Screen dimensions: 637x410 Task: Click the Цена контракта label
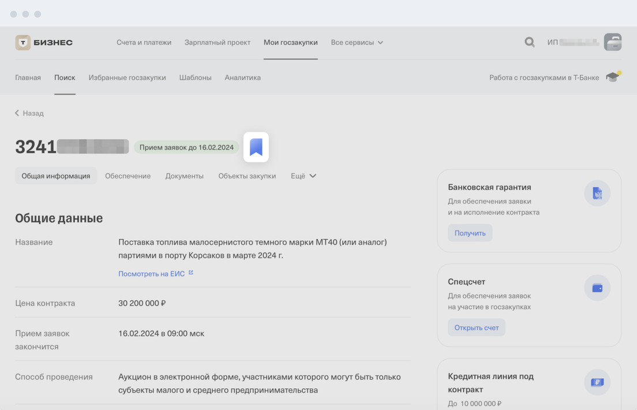click(x=45, y=303)
